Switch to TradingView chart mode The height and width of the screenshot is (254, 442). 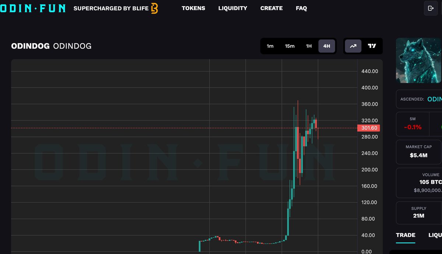[372, 46]
